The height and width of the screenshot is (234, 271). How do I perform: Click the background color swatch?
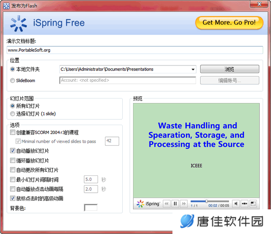[x=91, y=207]
